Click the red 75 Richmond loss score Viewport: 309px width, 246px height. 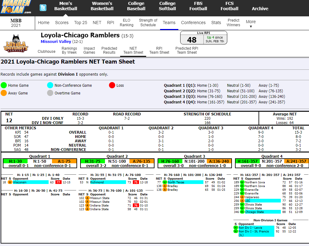point(136,182)
